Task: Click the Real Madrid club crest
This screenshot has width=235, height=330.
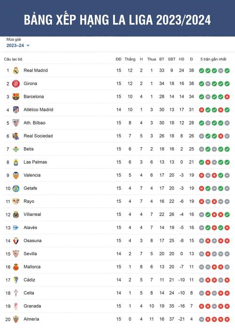Action: (x=16, y=71)
